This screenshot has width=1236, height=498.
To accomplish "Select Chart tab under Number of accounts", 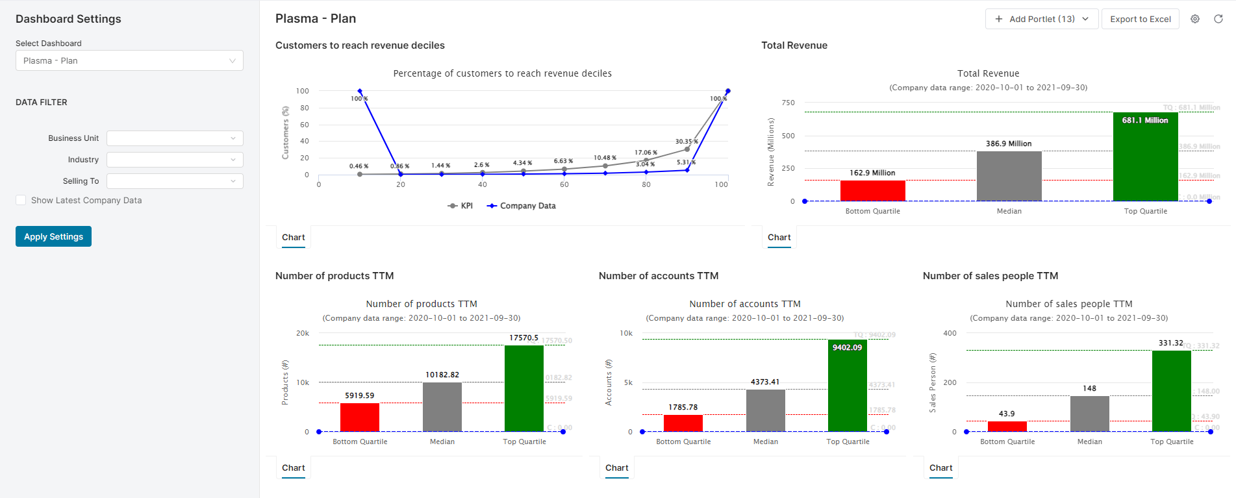I will [617, 468].
